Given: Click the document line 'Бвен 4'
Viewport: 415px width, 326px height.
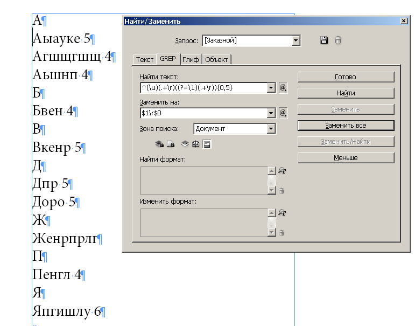Looking at the screenshot, I should coord(55,111).
